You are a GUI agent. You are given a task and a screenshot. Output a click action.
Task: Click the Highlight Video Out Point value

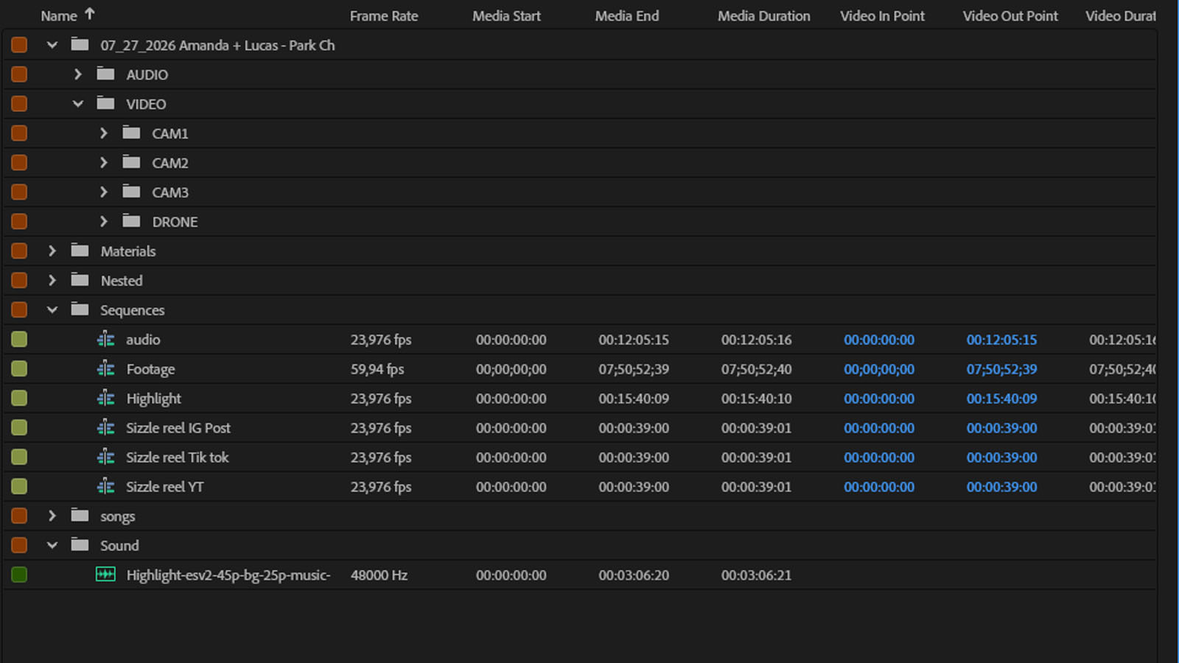click(1001, 399)
